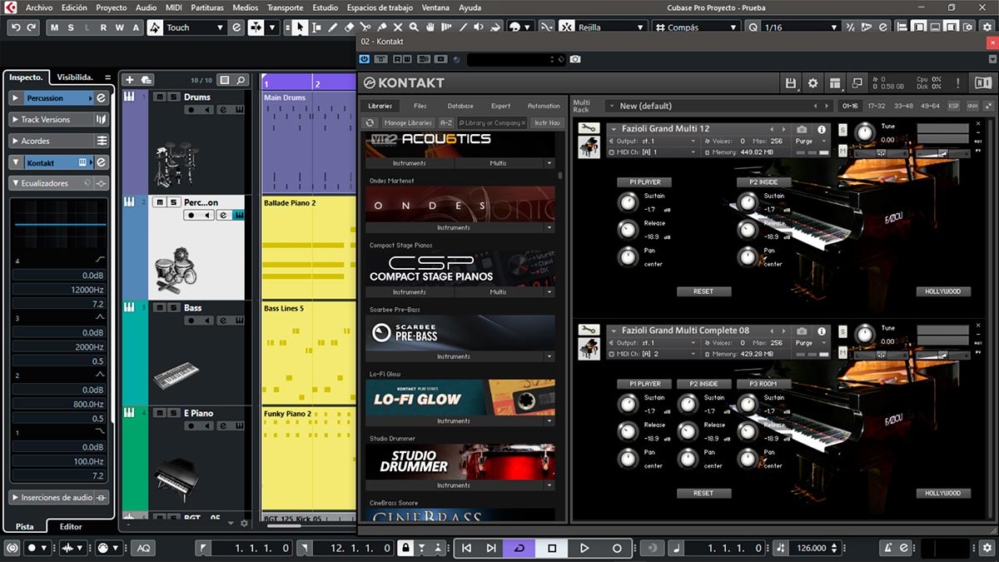
Task: Mute the Drums track
Action: click(159, 97)
